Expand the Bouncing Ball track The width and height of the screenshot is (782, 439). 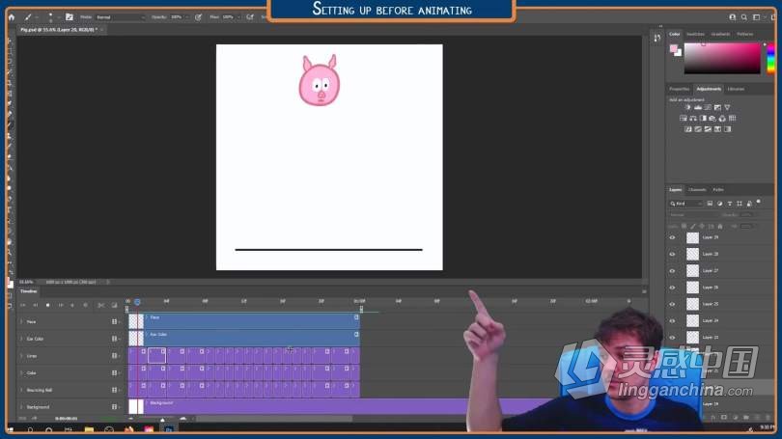pos(21,390)
